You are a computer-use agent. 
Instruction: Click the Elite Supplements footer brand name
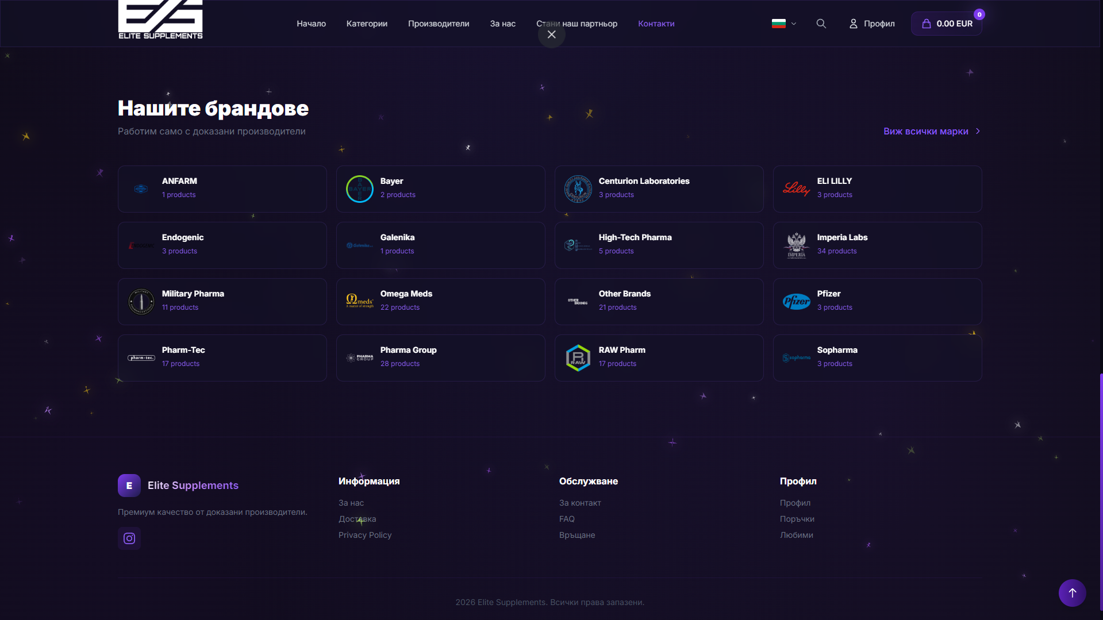[193, 486]
